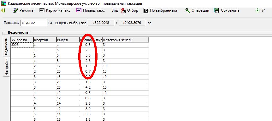Click the selected area field 1622.0048

pos(101,23)
